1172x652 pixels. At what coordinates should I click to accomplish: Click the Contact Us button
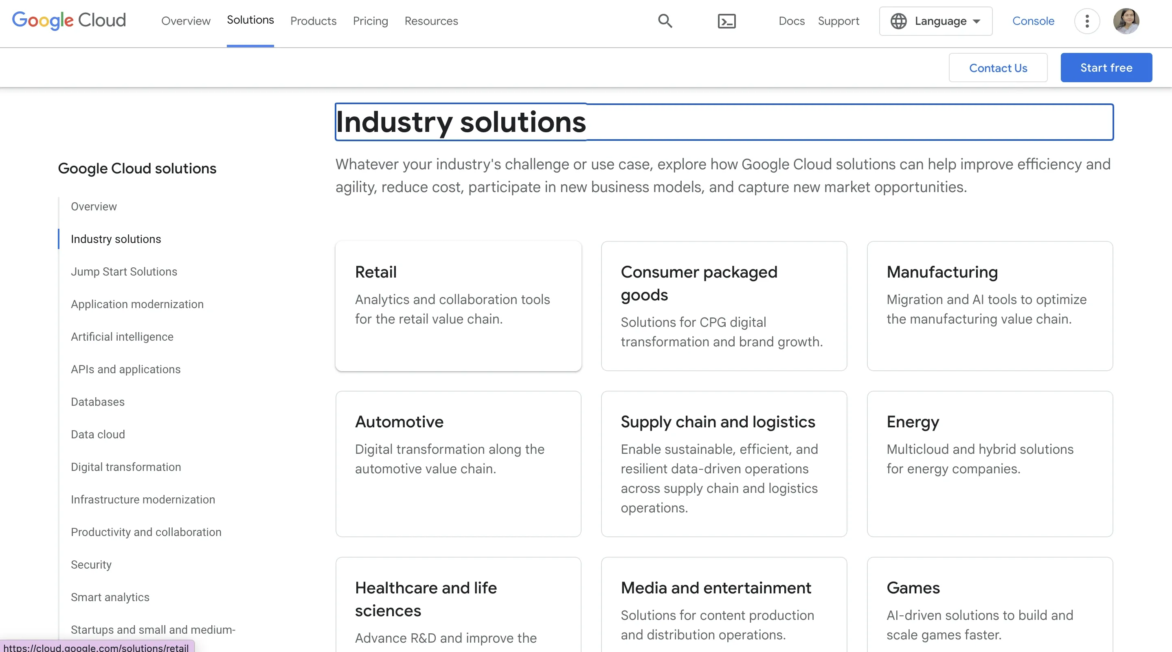tap(998, 68)
